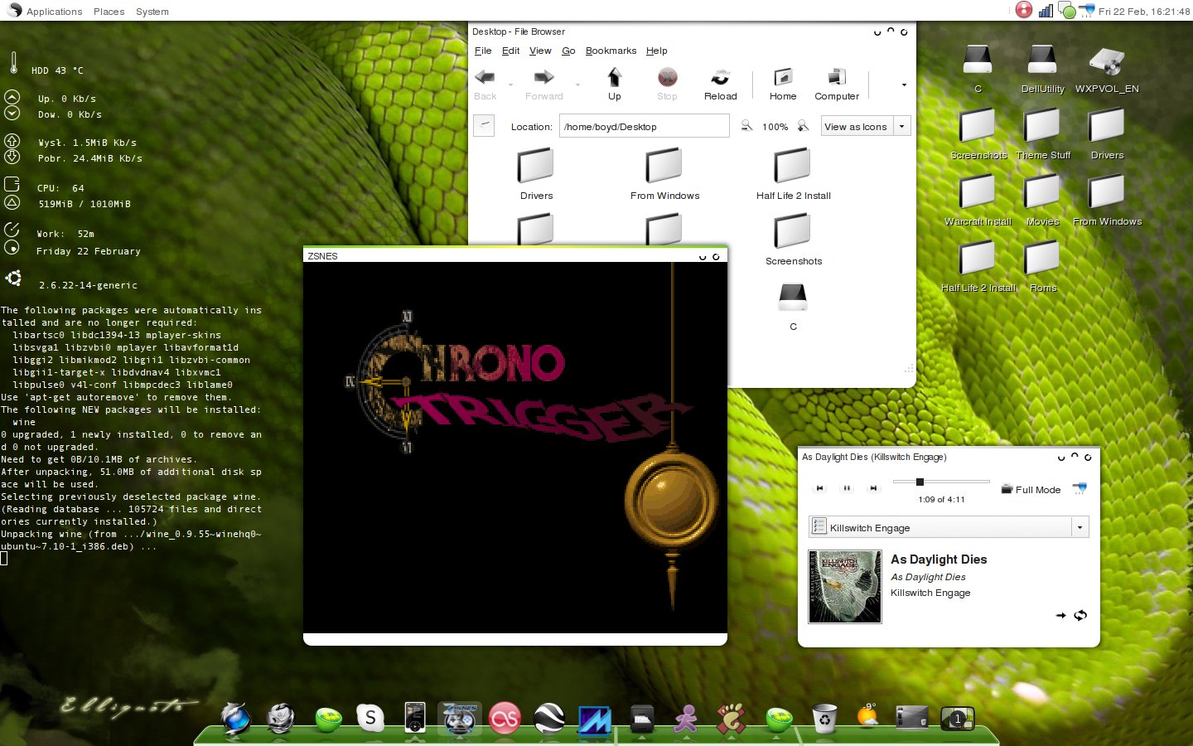Expand the toolbar overflow arrow
Screen dimensions: 1193x746
(904, 85)
